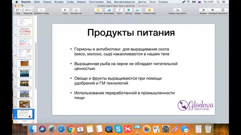Insert a table with the Таблица icon
Image resolution: width=241 pixels, height=135 pixels.
(98, 10)
